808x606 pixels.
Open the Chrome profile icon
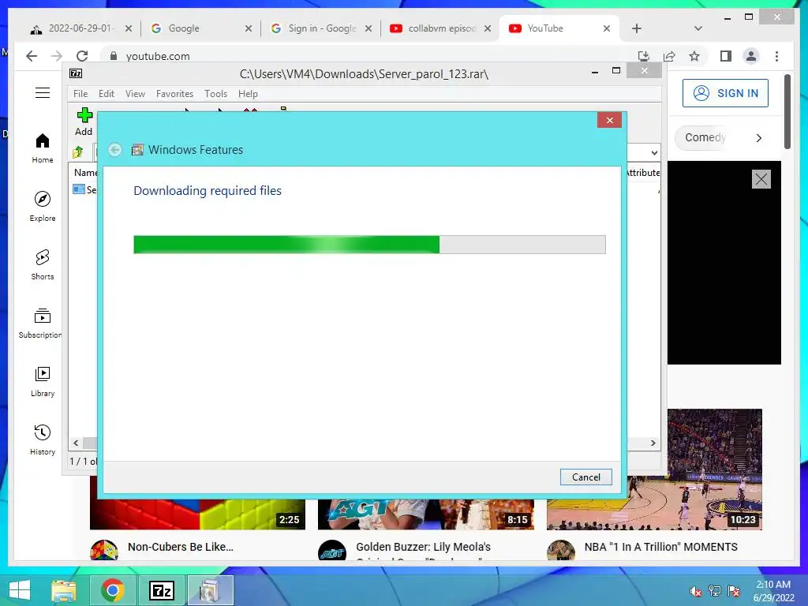coord(751,56)
